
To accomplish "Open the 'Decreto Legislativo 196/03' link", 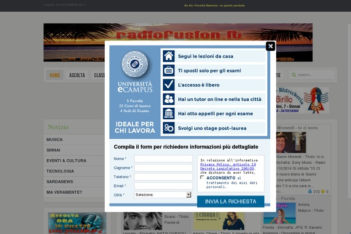I will (227, 168).
